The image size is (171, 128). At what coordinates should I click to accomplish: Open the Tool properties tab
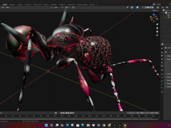tap(162, 48)
